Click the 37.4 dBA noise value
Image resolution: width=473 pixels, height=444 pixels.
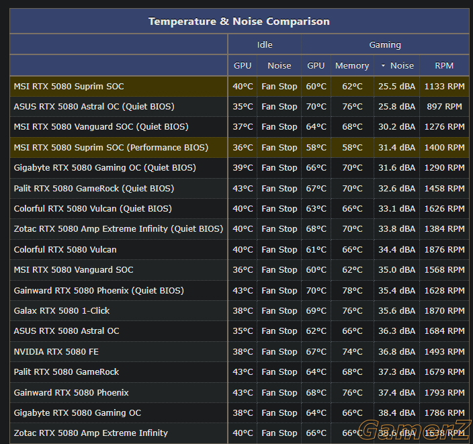pos(396,393)
